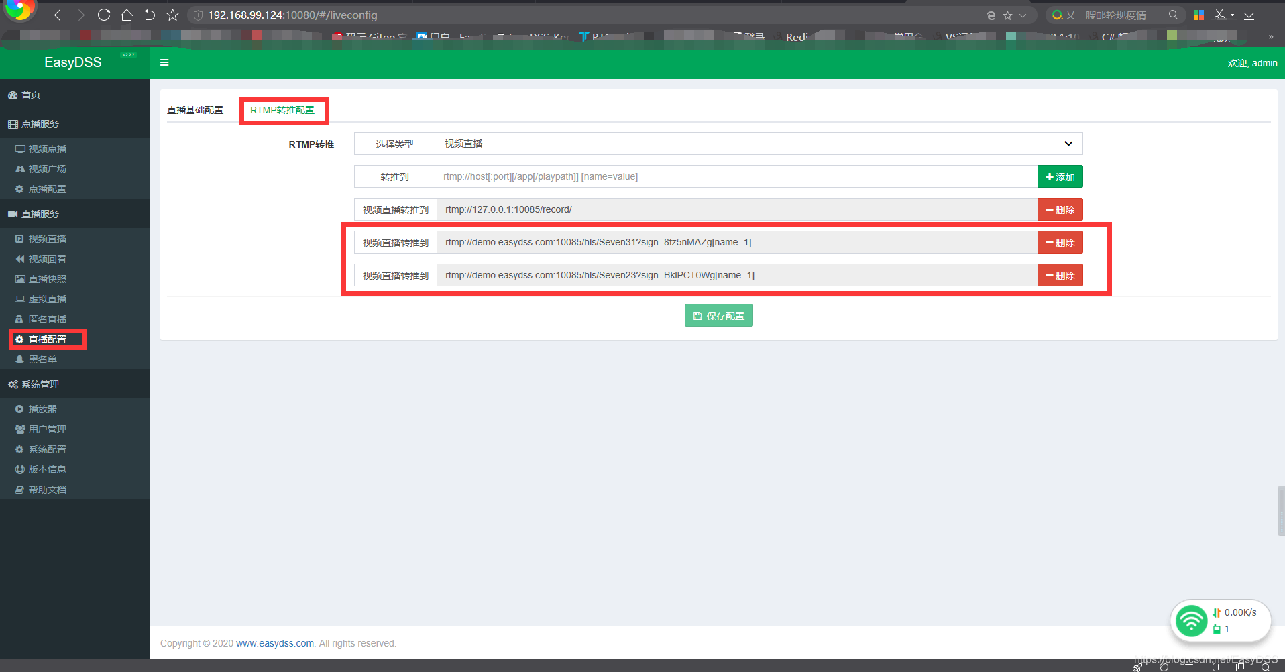
Task: Open the 选择类型 dropdown showing 视频直播
Action: (x=759, y=144)
